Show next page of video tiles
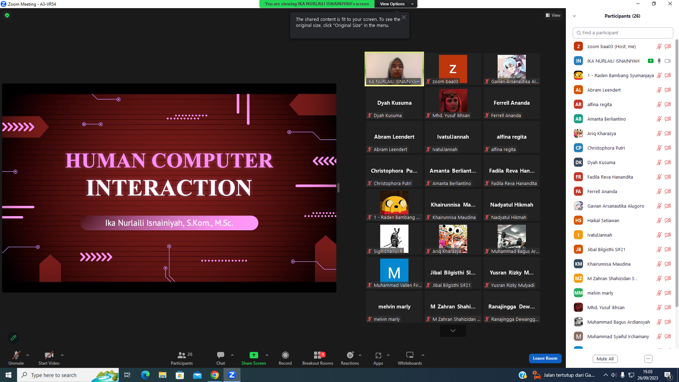679x382 pixels. (453, 331)
